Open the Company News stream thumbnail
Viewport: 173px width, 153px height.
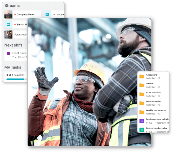coord(8,14)
